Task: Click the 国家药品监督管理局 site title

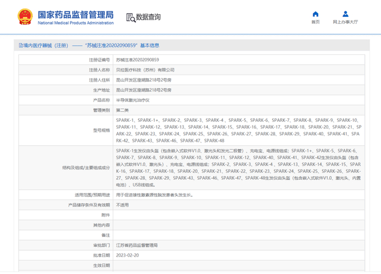Action: click(x=76, y=14)
